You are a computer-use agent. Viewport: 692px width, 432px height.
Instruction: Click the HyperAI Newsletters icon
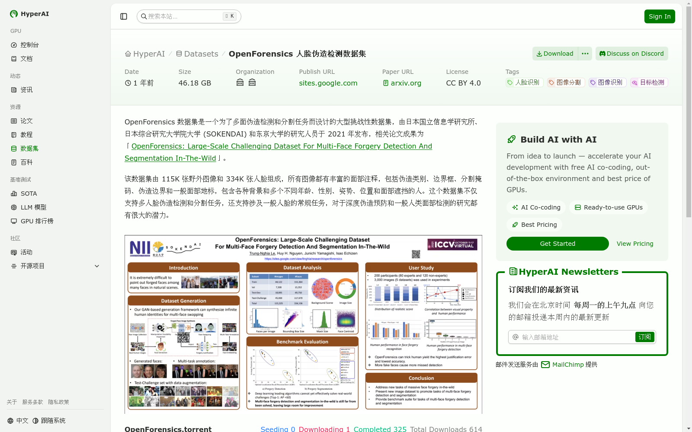tap(513, 272)
